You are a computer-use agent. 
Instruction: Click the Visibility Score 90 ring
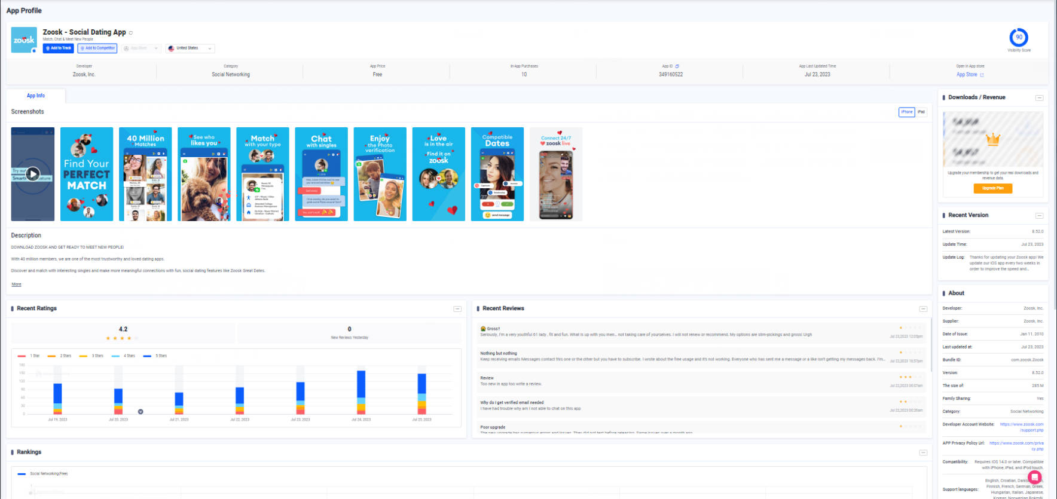pos(1019,37)
